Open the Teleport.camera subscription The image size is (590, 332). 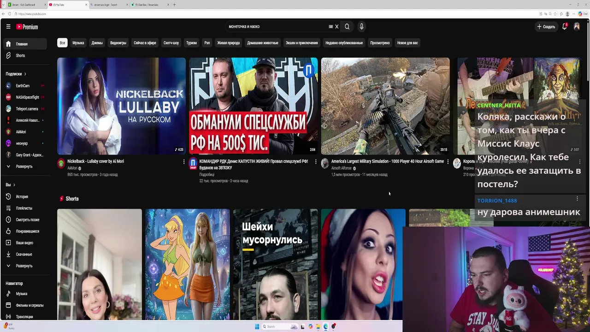(x=26, y=109)
